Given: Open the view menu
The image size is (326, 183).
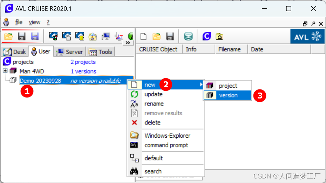Looking at the screenshot, I should pyautogui.click(x=34, y=22).
